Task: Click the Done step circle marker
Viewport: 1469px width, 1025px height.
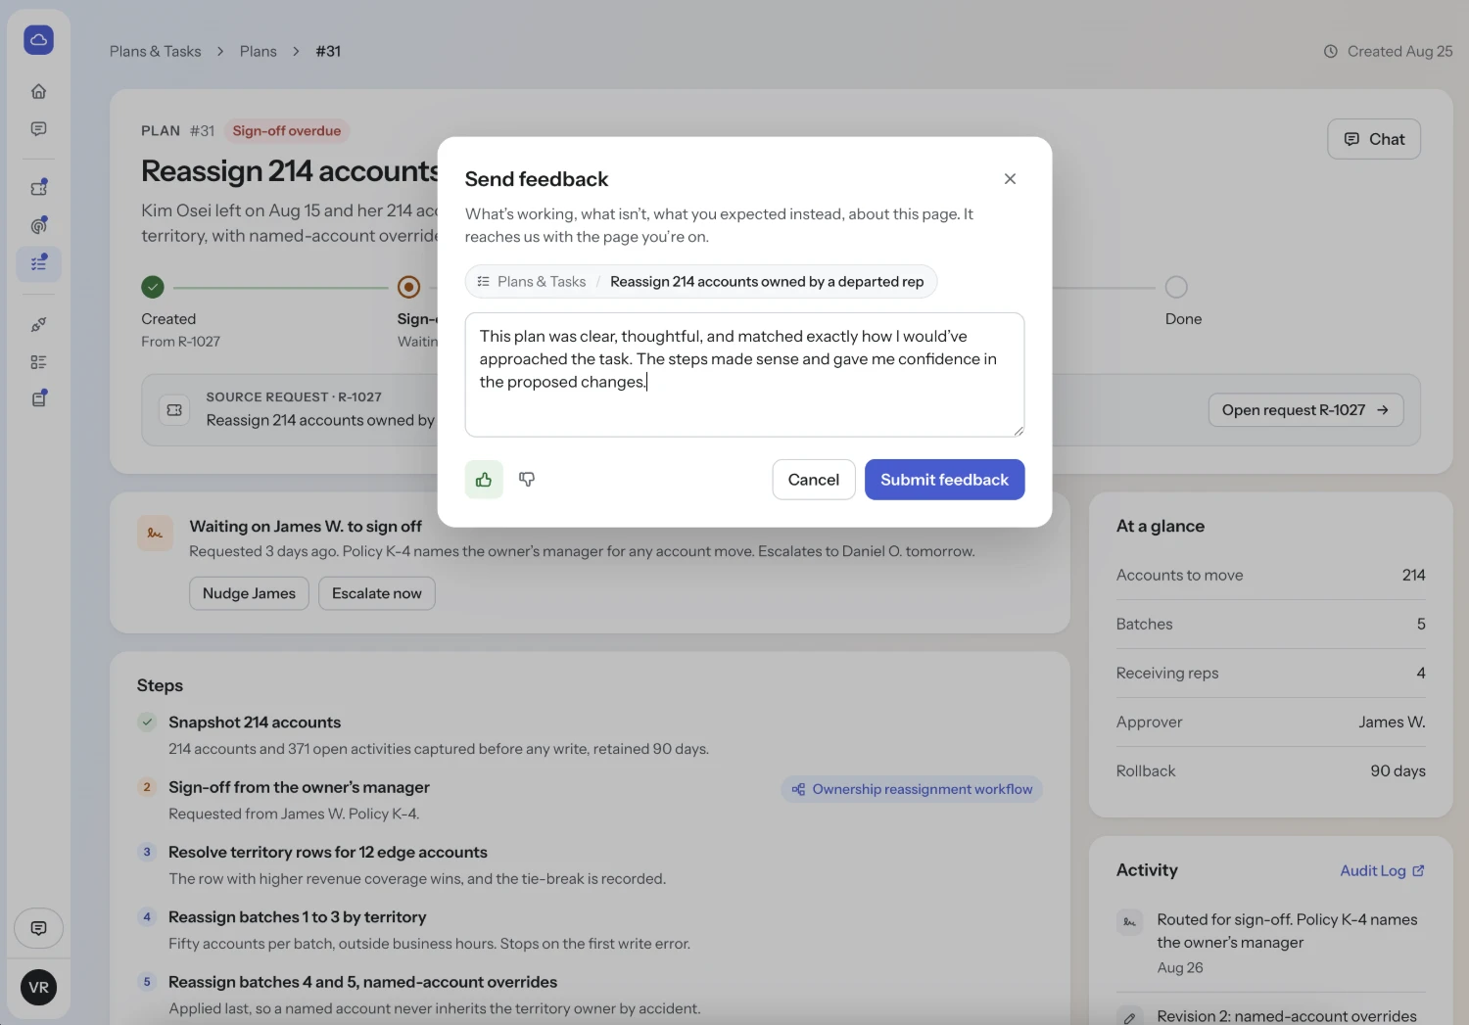Action: pyautogui.click(x=1176, y=287)
